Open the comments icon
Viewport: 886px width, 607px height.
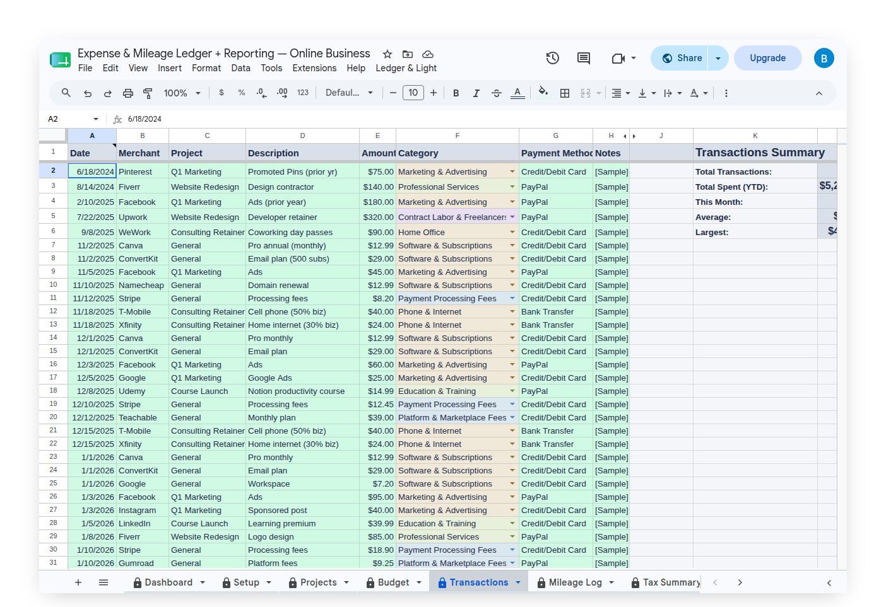[x=584, y=58]
